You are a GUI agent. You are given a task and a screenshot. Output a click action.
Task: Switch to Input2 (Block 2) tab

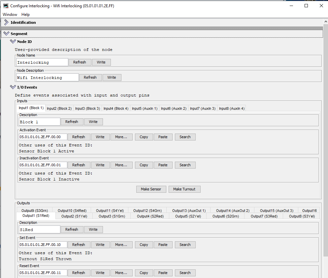pyautogui.click(x=59, y=108)
